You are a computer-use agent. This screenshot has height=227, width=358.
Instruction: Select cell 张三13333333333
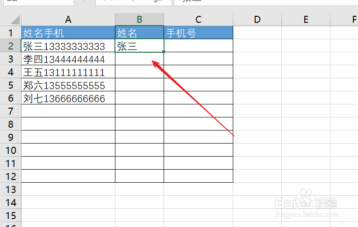68,46
